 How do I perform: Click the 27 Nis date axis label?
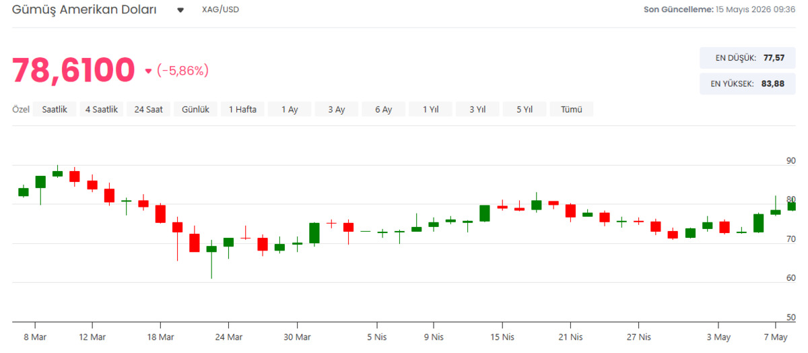point(638,337)
